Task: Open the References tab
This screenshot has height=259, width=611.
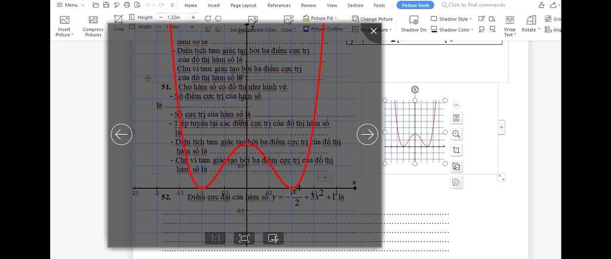Action: pyautogui.click(x=279, y=5)
